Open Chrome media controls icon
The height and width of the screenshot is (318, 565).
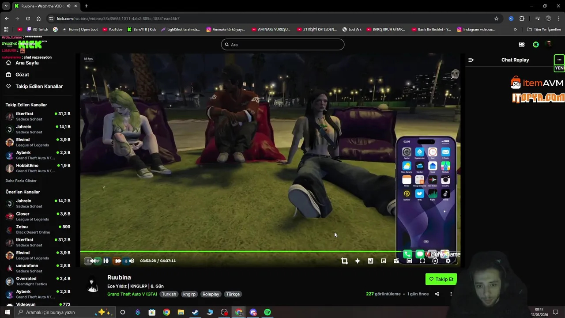[x=537, y=19]
